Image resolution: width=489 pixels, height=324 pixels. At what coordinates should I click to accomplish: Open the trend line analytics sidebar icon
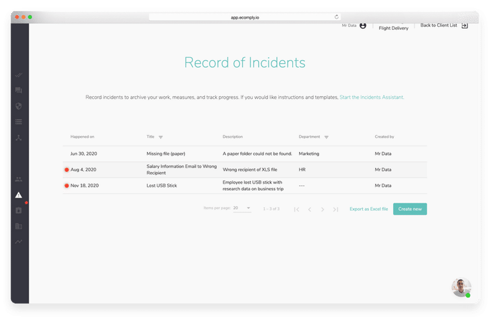click(x=19, y=241)
